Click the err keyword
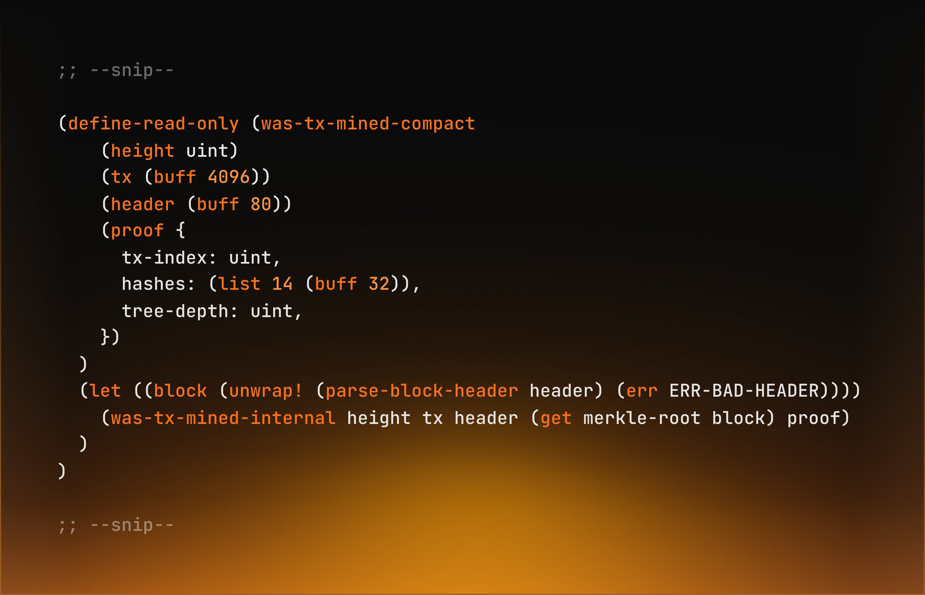Image resolution: width=925 pixels, height=595 pixels. [x=642, y=391]
